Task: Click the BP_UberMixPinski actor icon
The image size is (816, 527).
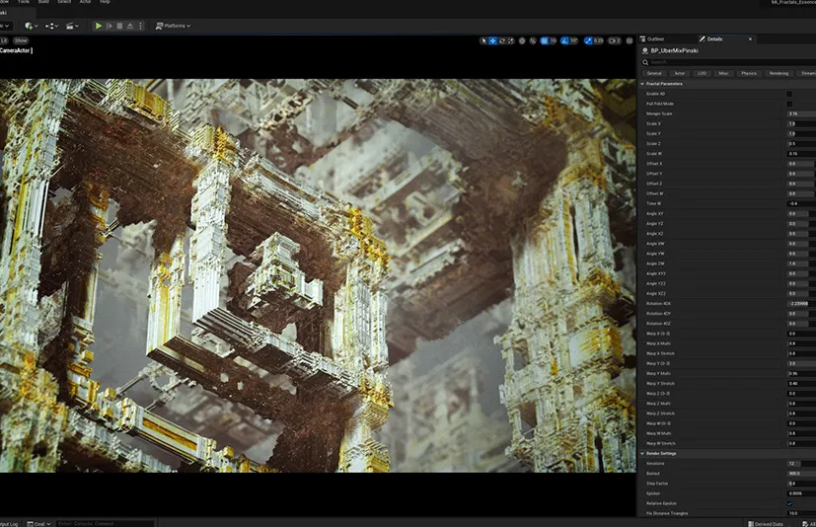Action: pyautogui.click(x=645, y=50)
